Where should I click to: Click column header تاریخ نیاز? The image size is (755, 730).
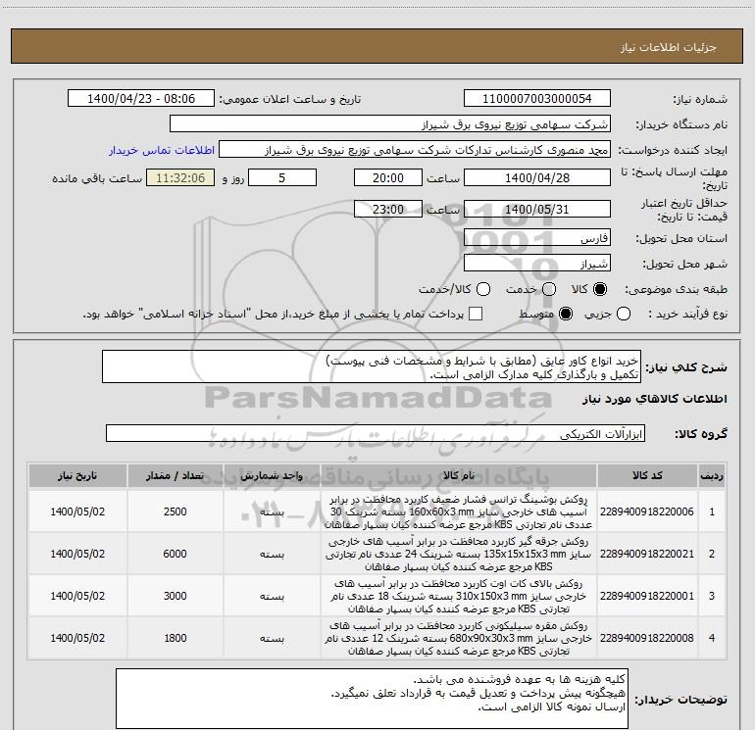(x=77, y=475)
